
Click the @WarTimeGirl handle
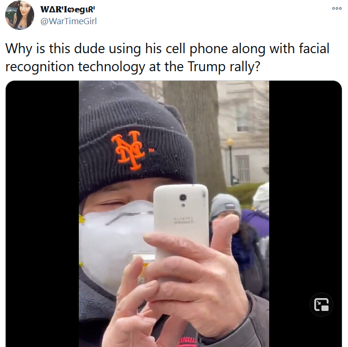click(x=68, y=21)
